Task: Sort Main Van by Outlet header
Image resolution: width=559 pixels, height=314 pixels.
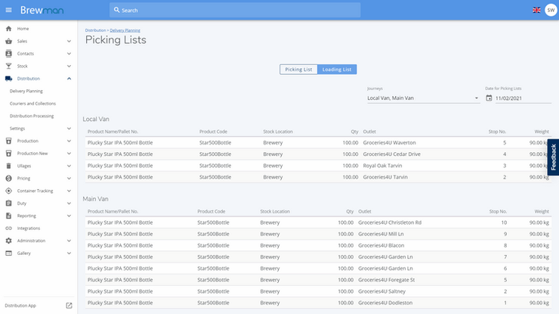Action: point(364,211)
